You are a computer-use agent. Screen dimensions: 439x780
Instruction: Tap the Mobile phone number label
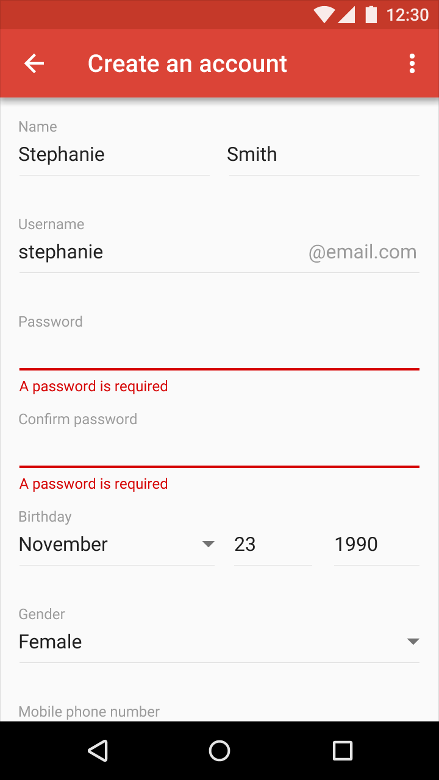(x=89, y=712)
